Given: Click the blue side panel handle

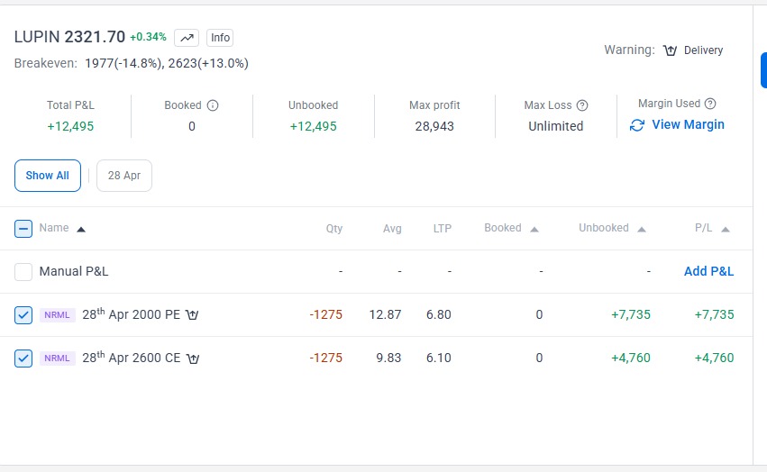Looking at the screenshot, I should pos(763,70).
